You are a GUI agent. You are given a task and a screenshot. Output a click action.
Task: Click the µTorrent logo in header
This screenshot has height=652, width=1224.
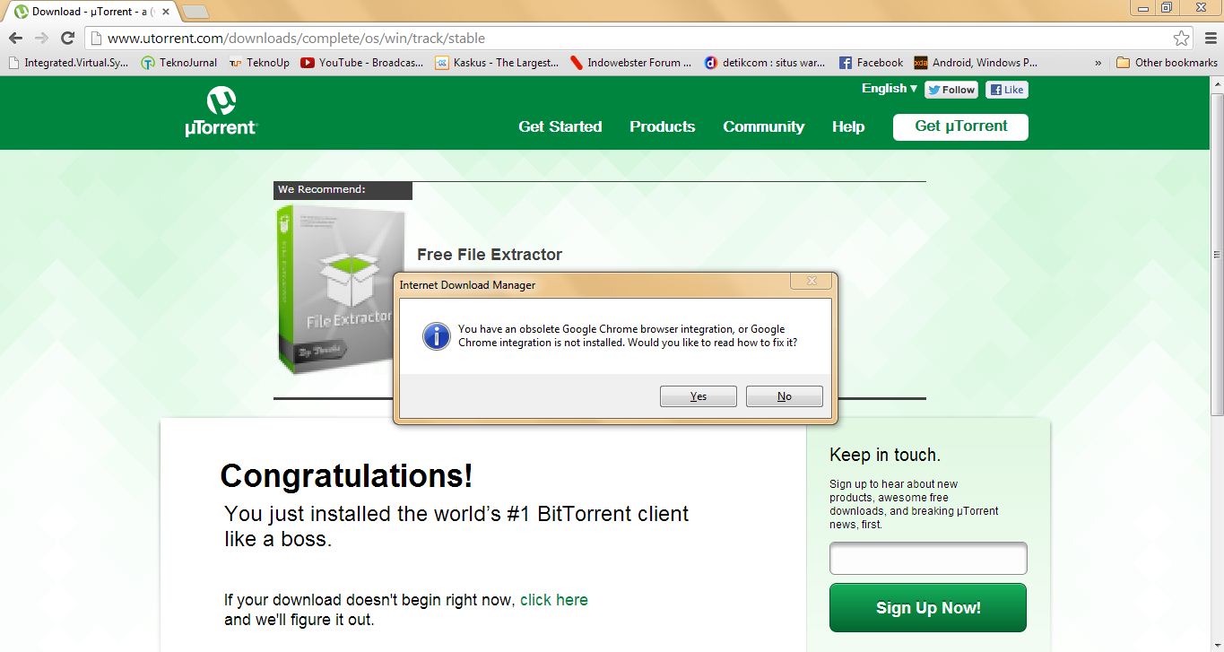pos(221,111)
